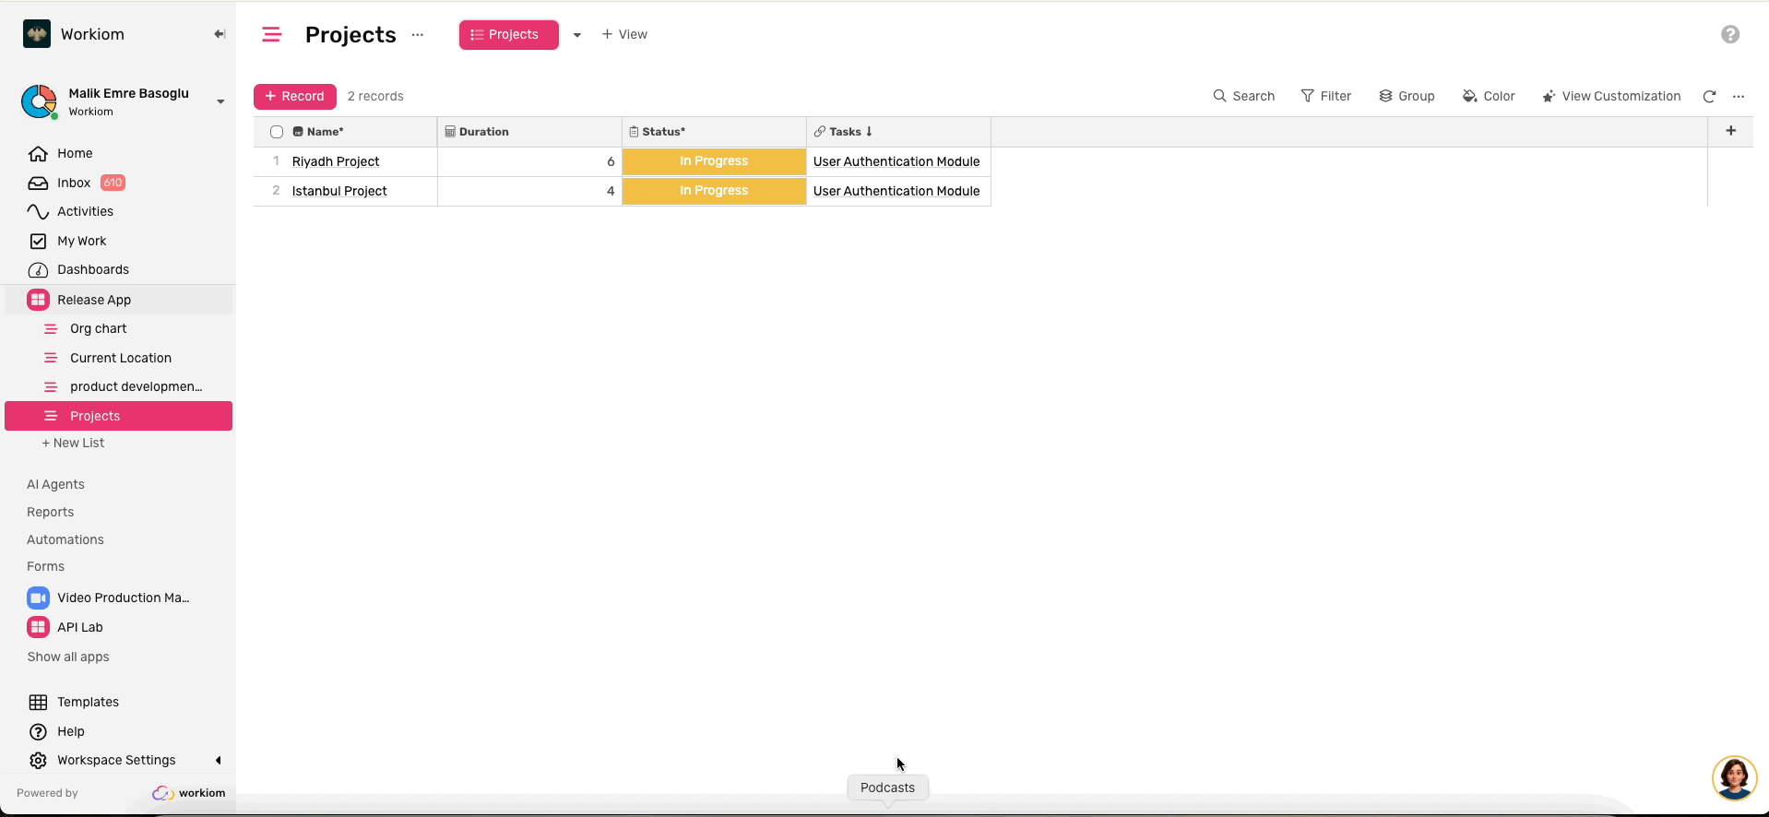
Task: Select Current Location list in sidebar
Action: [x=120, y=358]
